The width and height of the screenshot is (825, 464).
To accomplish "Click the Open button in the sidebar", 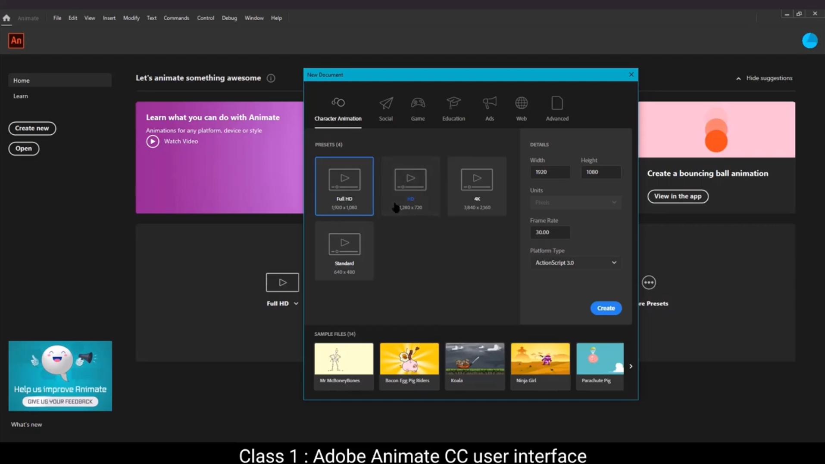I will click(x=24, y=148).
